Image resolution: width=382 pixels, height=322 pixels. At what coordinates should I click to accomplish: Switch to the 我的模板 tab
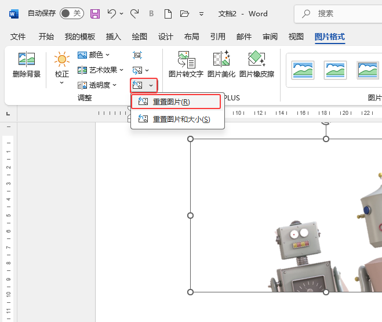click(x=79, y=37)
